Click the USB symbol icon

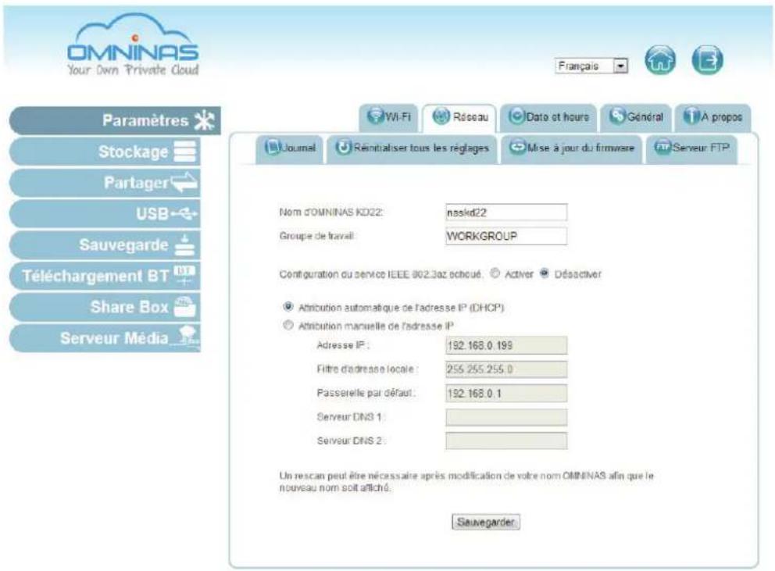pyautogui.click(x=184, y=213)
